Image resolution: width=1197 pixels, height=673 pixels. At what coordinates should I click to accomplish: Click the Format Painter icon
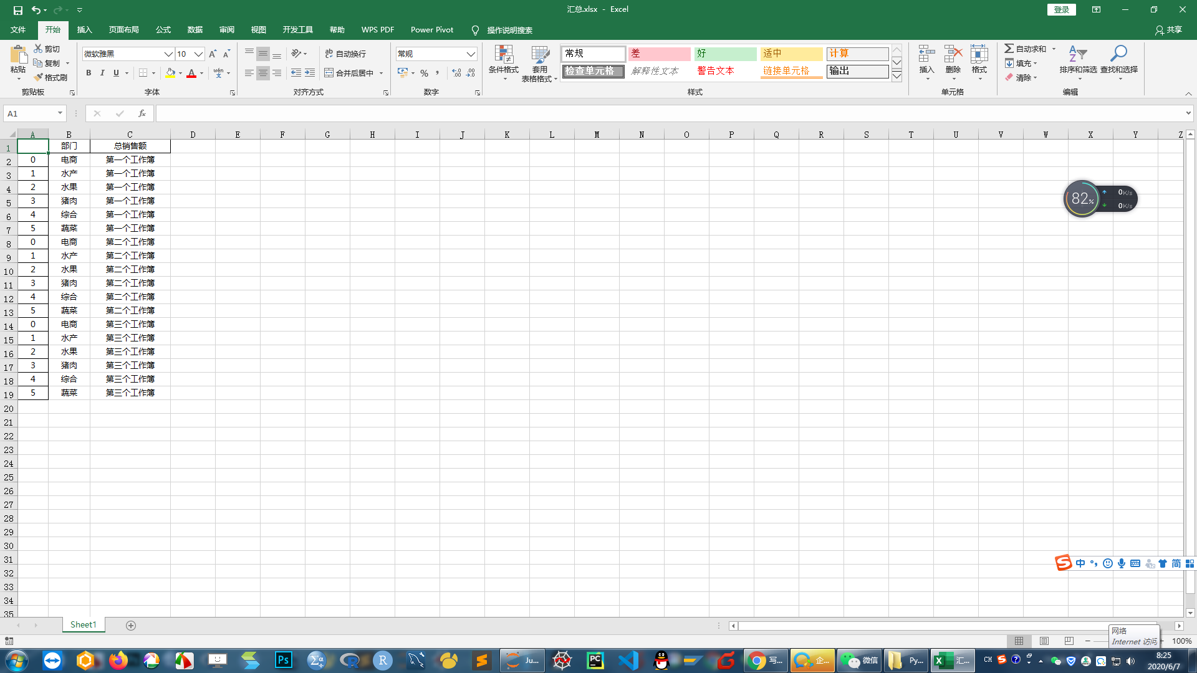tap(39, 77)
